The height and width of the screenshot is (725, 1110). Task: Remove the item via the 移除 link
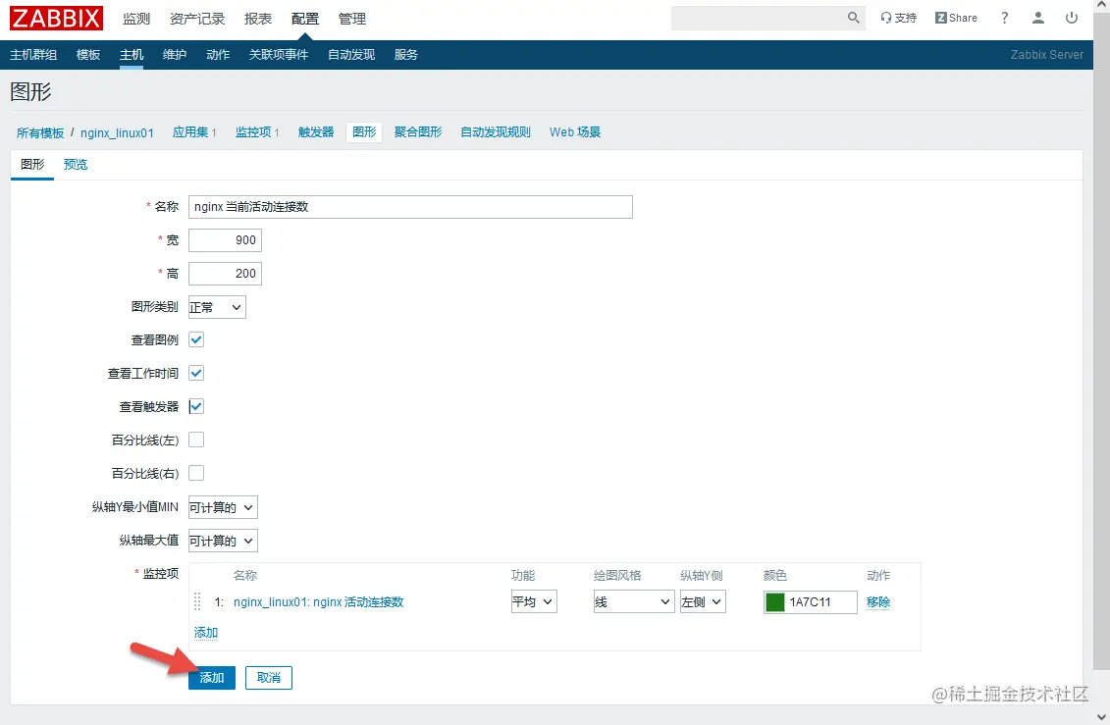point(878,601)
